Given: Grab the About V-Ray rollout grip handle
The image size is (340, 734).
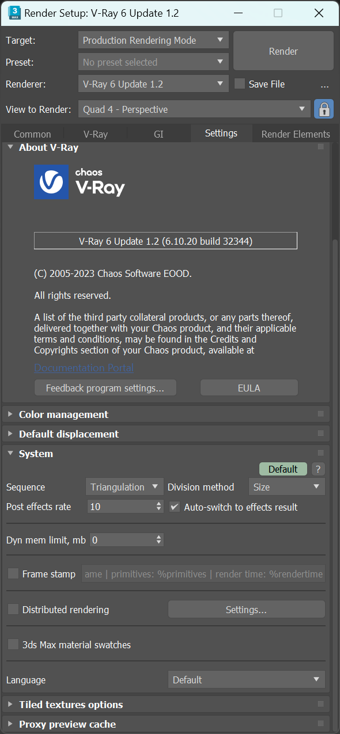Looking at the screenshot, I should click(x=321, y=147).
